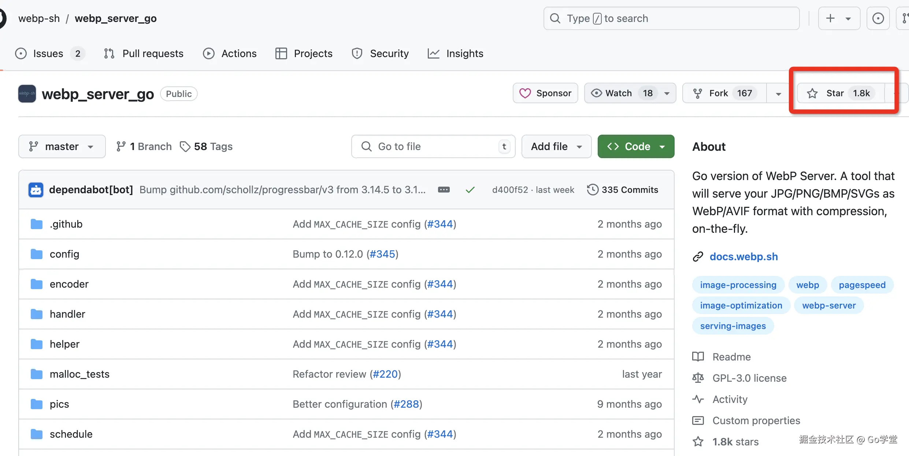Click the webp_server_go repository avatar

27,94
